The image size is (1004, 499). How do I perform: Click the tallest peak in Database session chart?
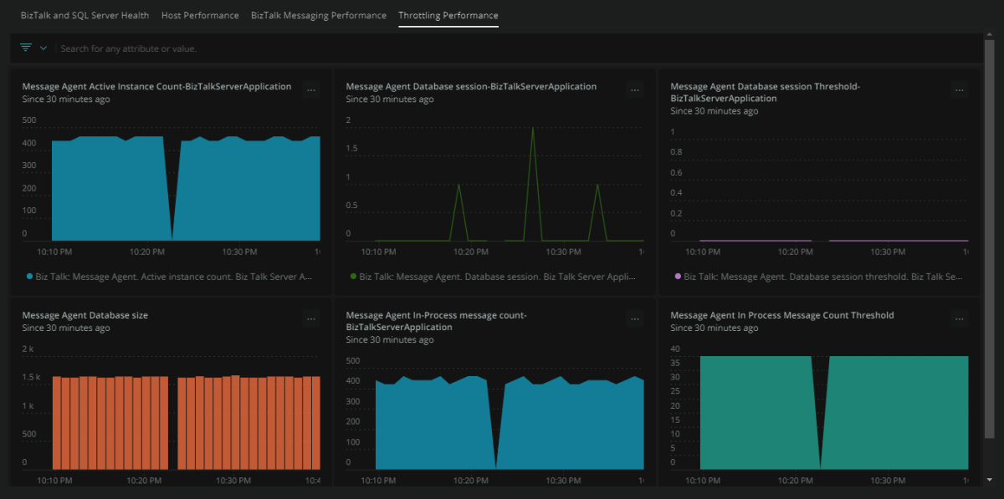tap(533, 129)
